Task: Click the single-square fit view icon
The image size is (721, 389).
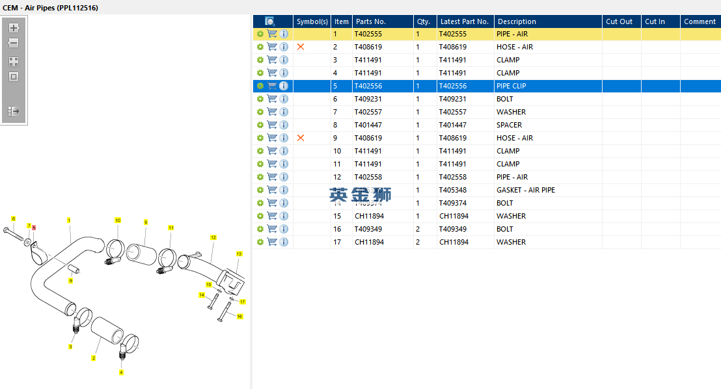Action: tap(13, 77)
